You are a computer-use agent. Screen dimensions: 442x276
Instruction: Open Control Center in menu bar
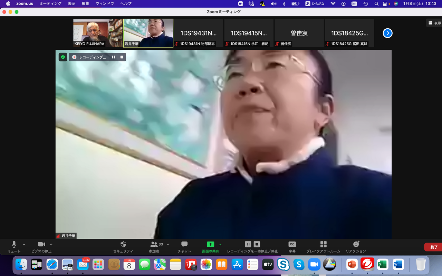point(385,3)
